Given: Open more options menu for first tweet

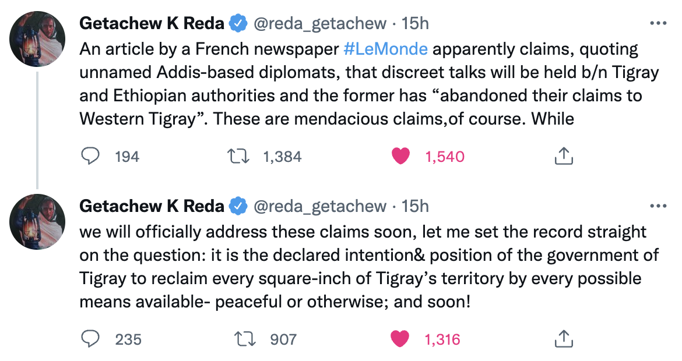Looking at the screenshot, I should [x=658, y=24].
